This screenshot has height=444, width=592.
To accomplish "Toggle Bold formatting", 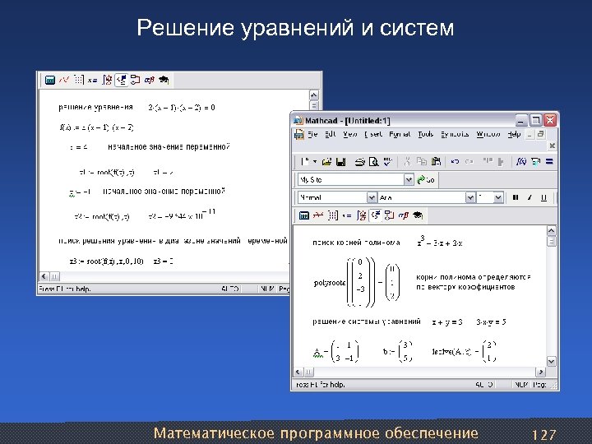I will [x=515, y=197].
